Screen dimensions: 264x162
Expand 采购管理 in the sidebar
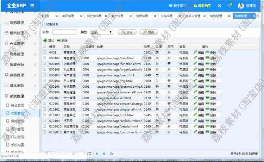click(17, 23)
